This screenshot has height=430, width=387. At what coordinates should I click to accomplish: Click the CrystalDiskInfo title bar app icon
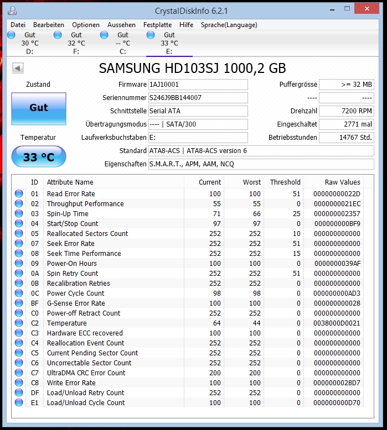(12, 11)
